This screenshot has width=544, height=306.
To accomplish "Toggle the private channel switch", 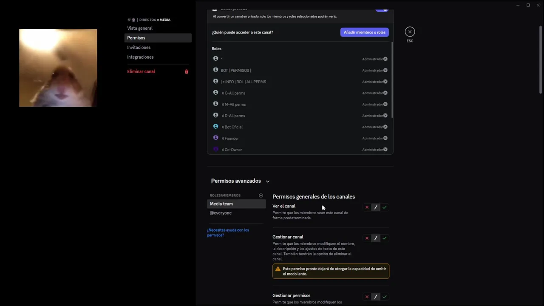I will point(382,9).
